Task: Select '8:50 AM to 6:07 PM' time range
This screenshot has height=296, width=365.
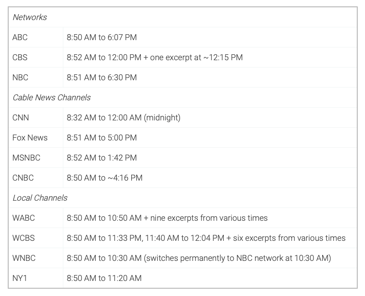Action: [102, 37]
